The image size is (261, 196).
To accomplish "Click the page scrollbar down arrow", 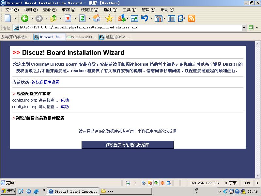I will (x=257, y=175).
